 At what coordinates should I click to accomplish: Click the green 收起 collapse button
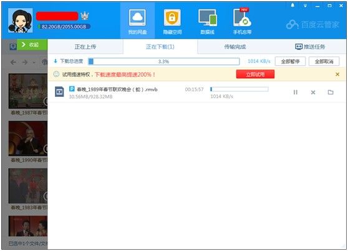pos(32,45)
